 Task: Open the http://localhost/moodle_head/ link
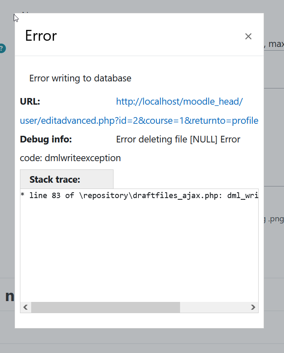(179, 101)
